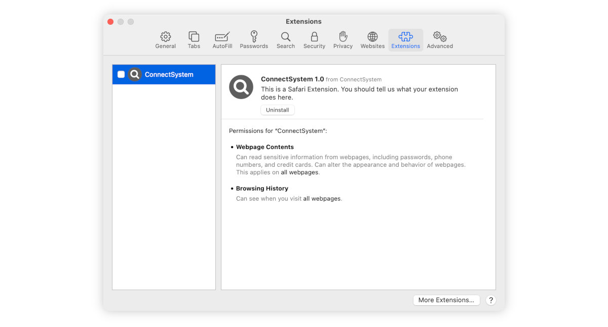Viewport: 608px width, 327px height.
Task: Select ConnectSystem in the extensions list
Action: 168,74
